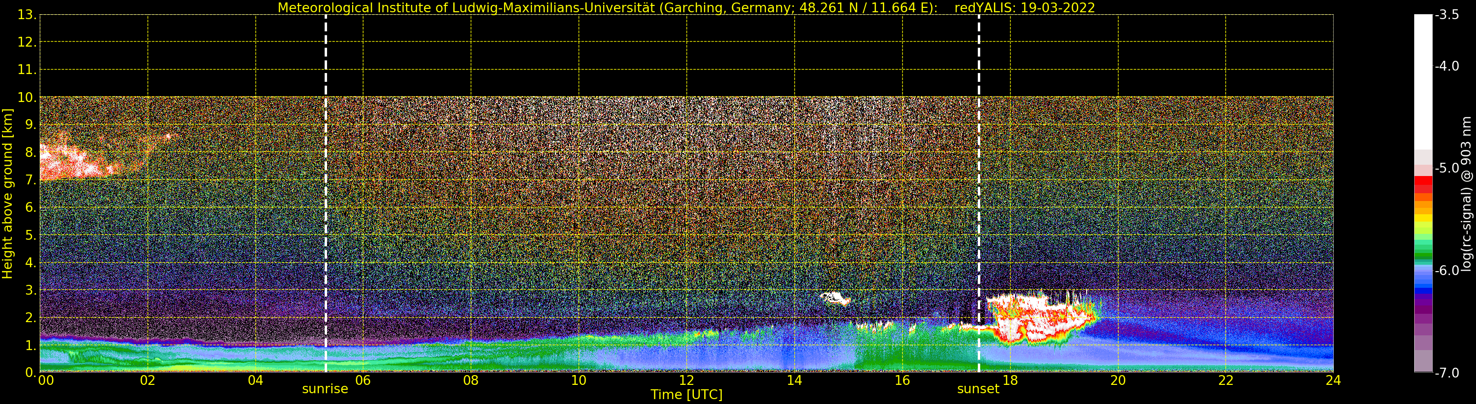Screen dimensions: 1476x404
Task: Click the '9.' height tick label
Action: tap(30, 125)
